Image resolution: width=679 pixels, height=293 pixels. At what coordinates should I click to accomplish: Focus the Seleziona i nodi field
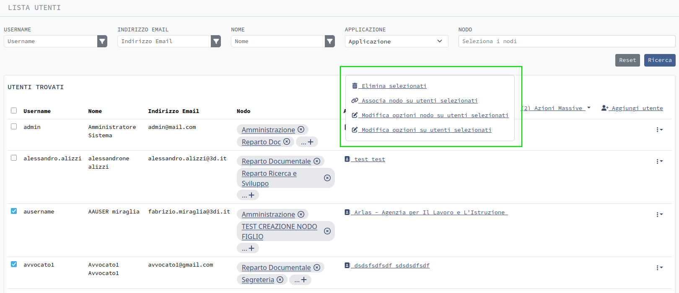[566, 41]
